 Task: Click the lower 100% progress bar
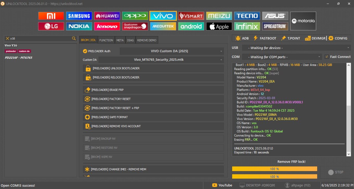(275, 177)
